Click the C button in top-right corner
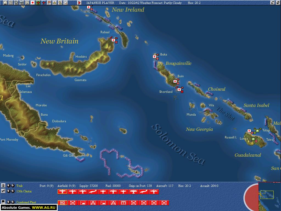This screenshot has height=211, width=281. 272,2
